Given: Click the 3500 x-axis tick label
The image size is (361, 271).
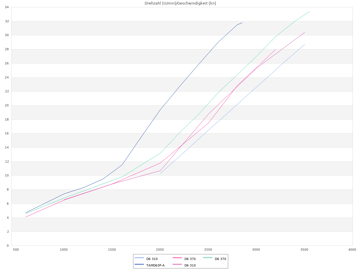Looking at the screenshot, I should [x=304, y=250].
